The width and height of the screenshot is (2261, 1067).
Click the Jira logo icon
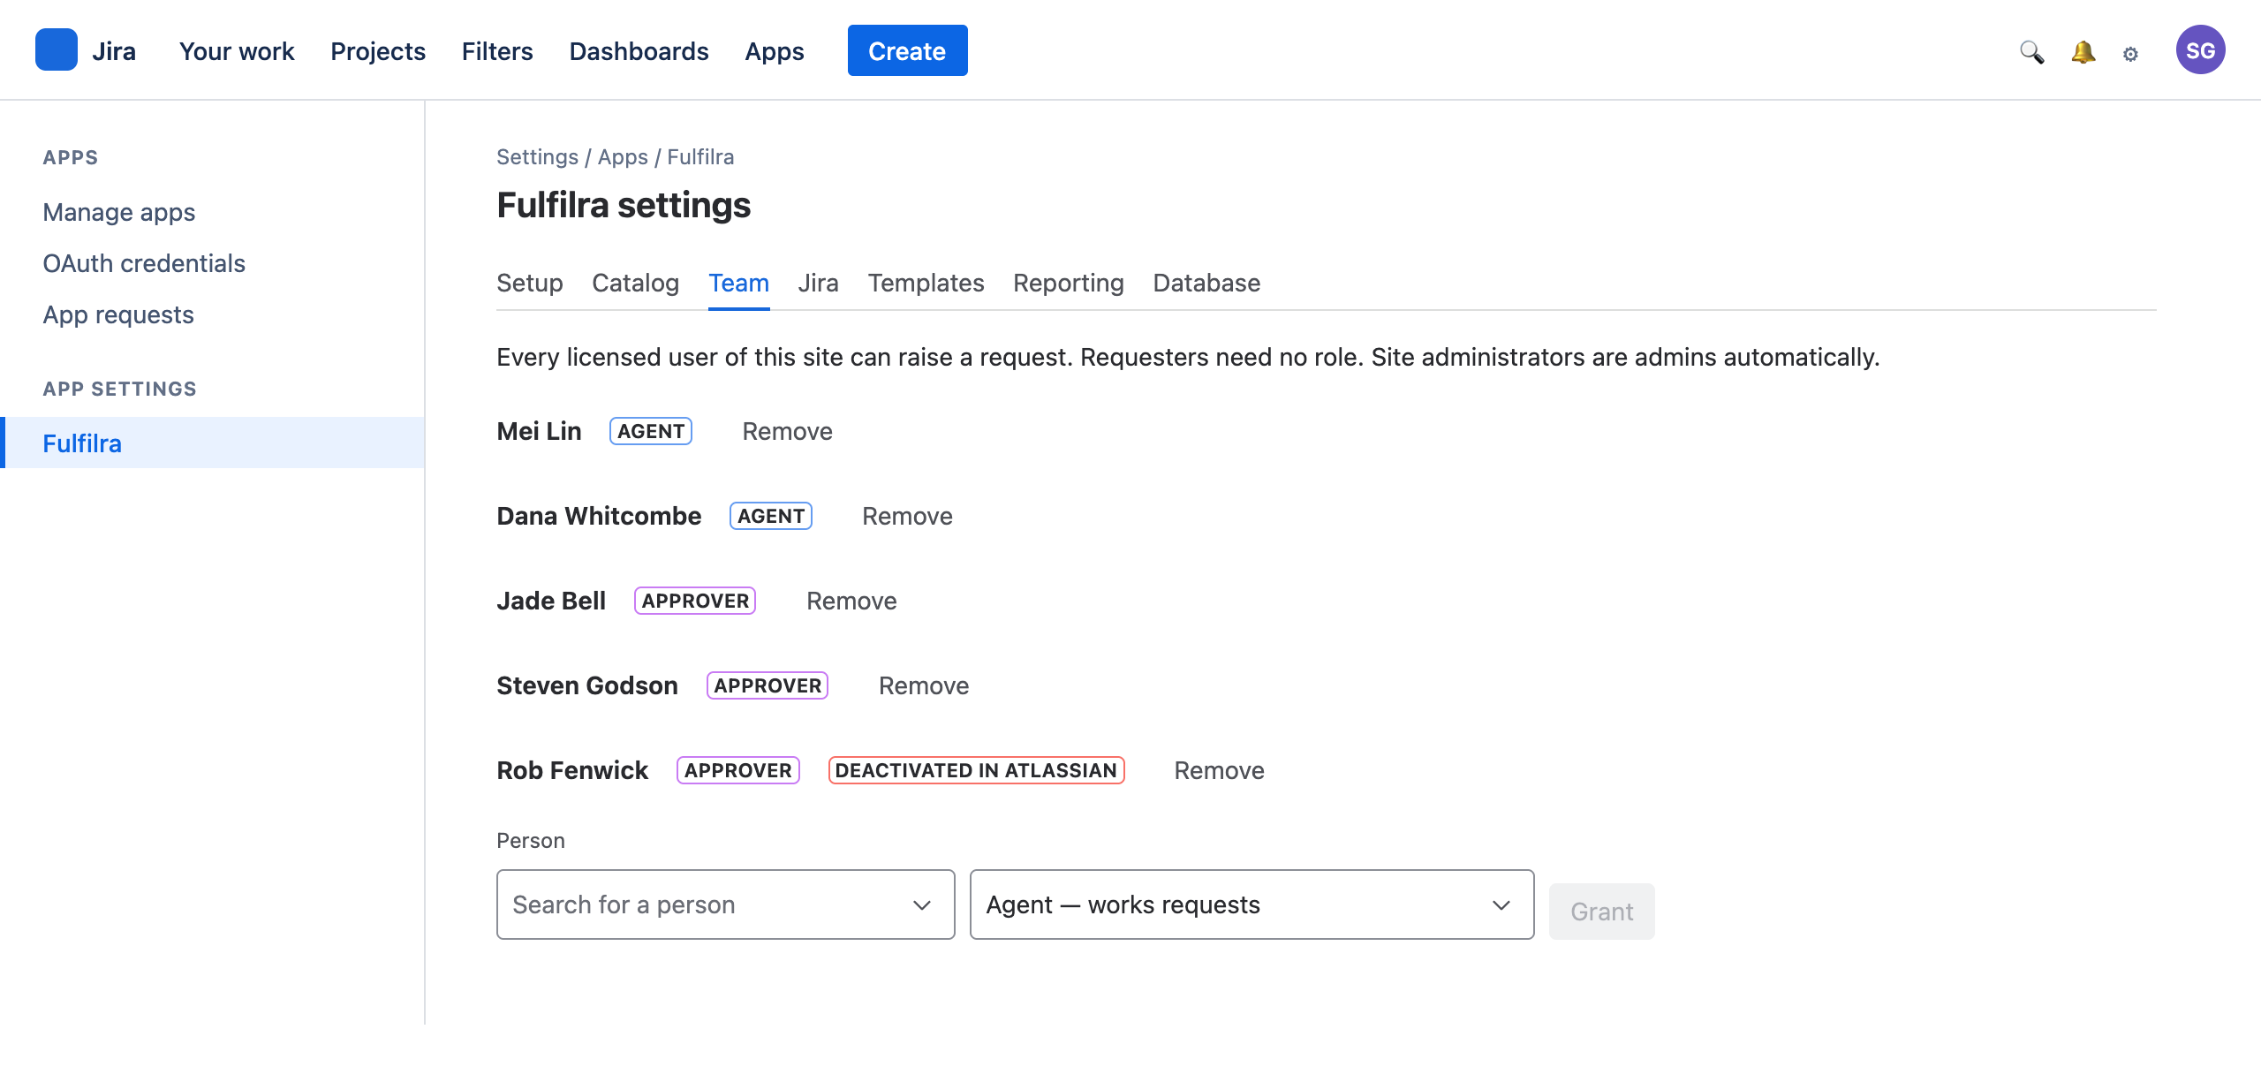pos(57,49)
